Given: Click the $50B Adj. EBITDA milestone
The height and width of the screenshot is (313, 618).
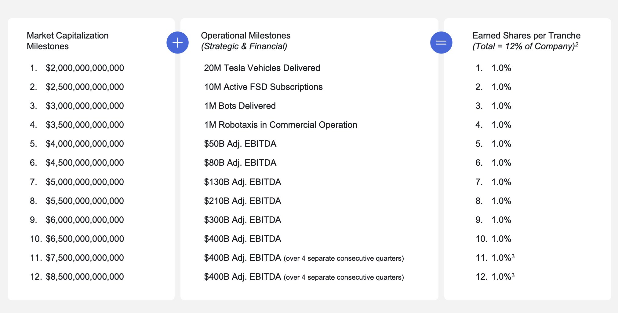Looking at the screenshot, I should pos(240,144).
